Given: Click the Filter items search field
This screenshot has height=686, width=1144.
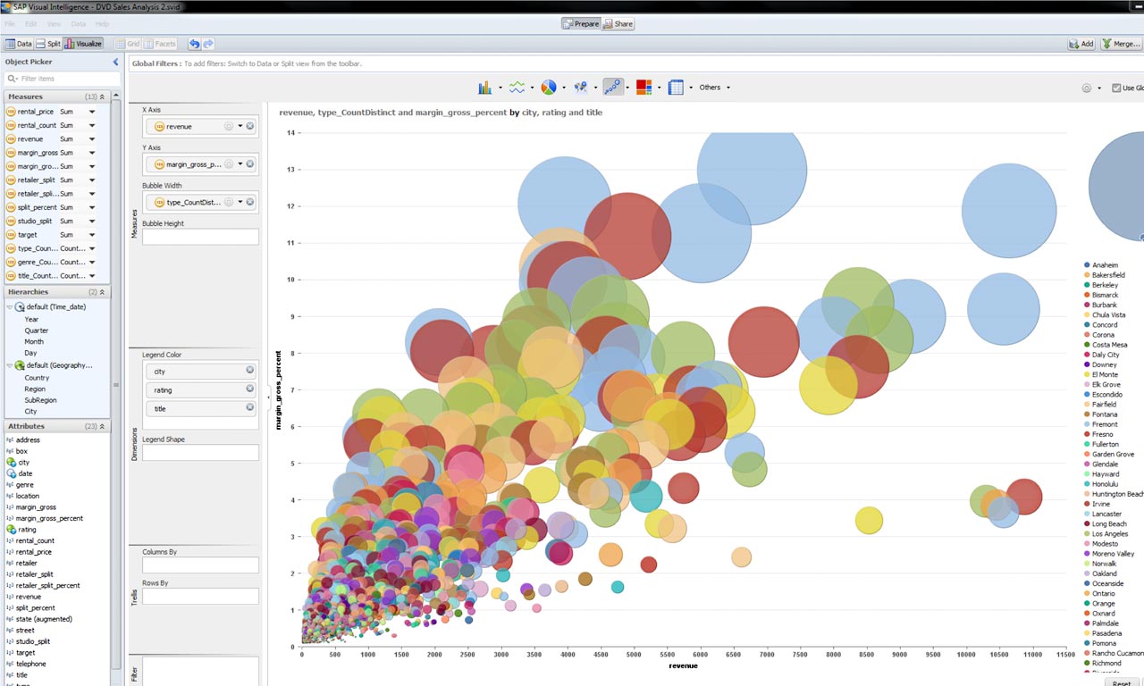Looking at the screenshot, I should (63, 79).
